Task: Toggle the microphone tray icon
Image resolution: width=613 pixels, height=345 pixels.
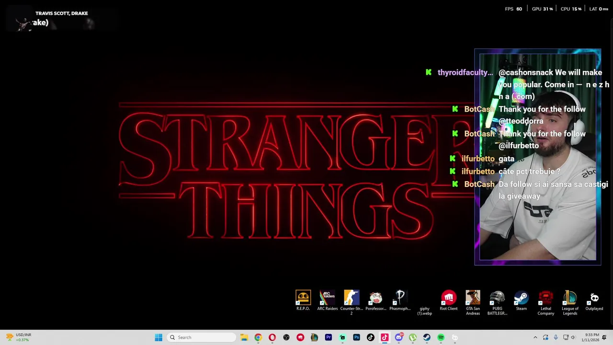Action: [x=556, y=337]
